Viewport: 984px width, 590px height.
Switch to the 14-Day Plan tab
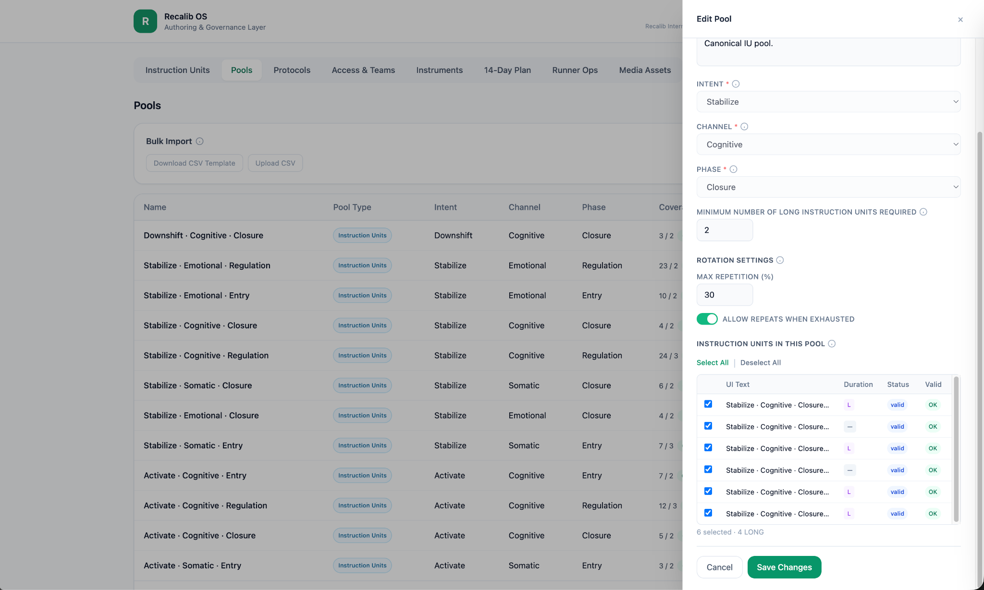(507, 70)
